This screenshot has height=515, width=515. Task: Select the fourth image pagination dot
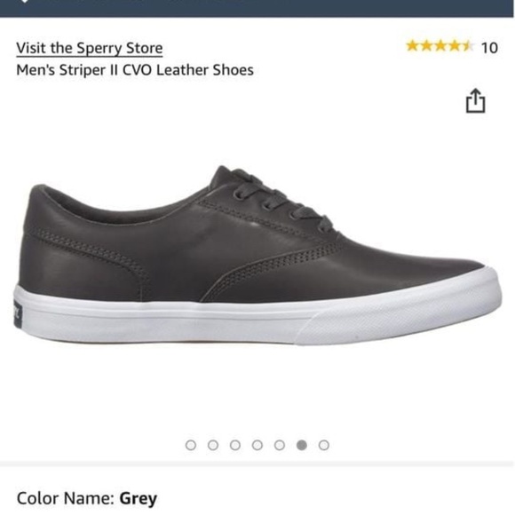coord(257,445)
